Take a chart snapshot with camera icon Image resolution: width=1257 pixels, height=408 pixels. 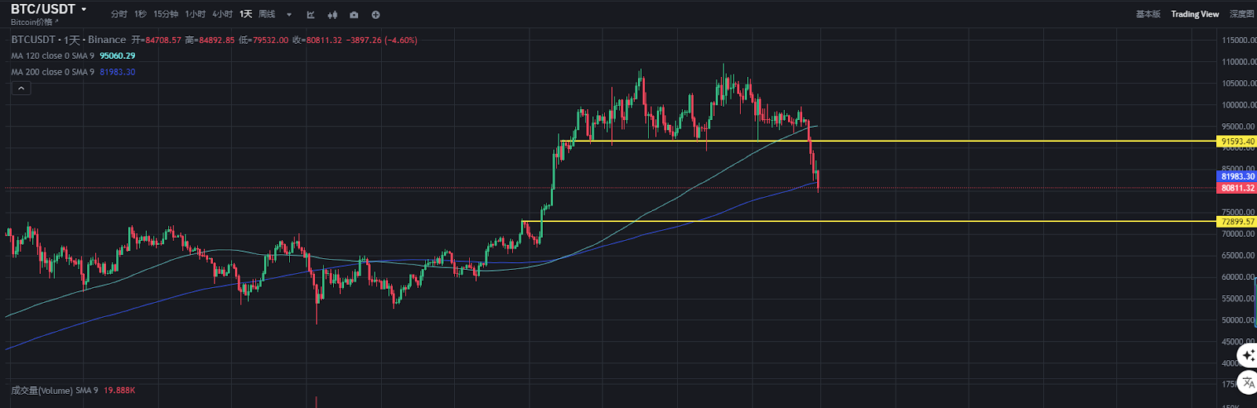tap(354, 15)
